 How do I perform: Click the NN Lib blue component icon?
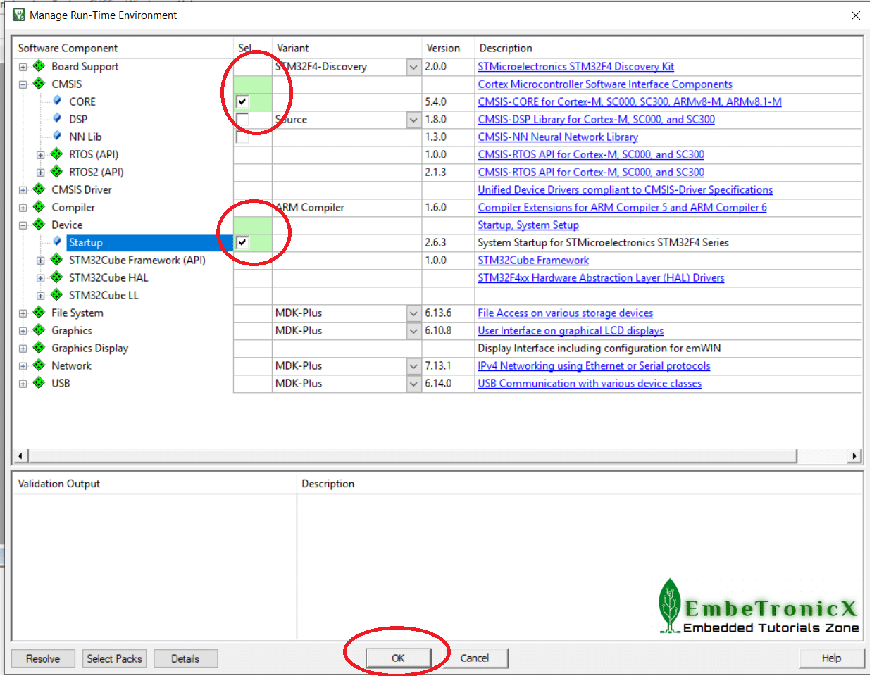(x=57, y=136)
